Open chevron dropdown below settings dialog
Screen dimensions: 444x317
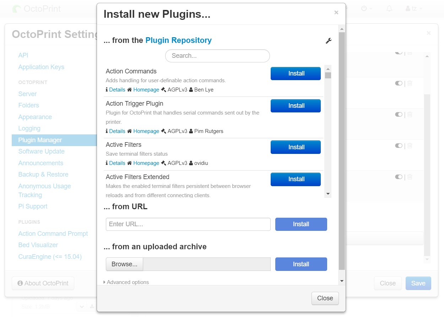[x=82, y=306]
